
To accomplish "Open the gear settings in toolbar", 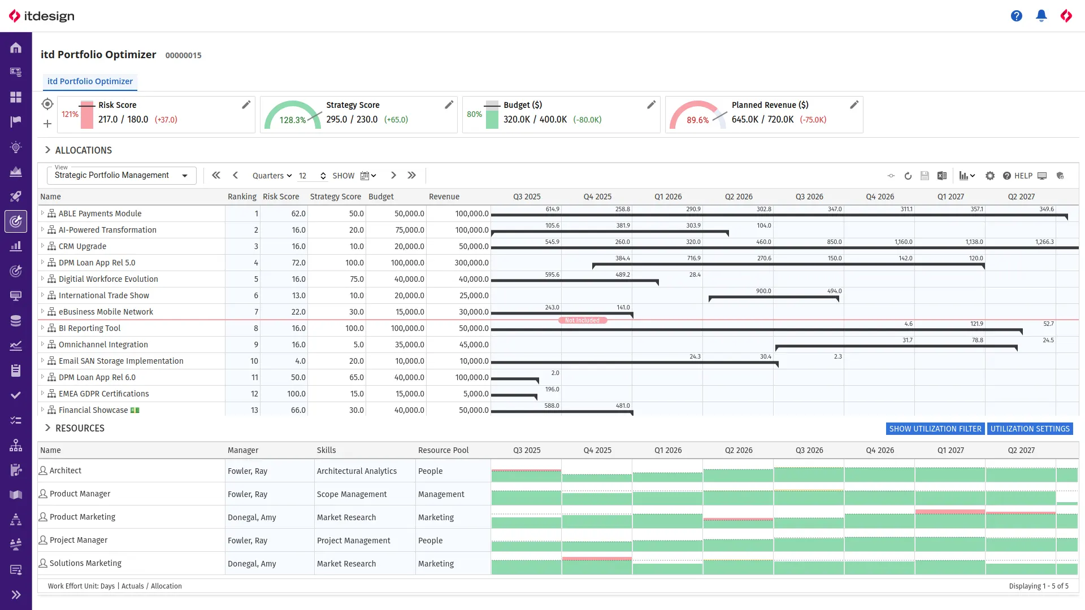I will 990,176.
